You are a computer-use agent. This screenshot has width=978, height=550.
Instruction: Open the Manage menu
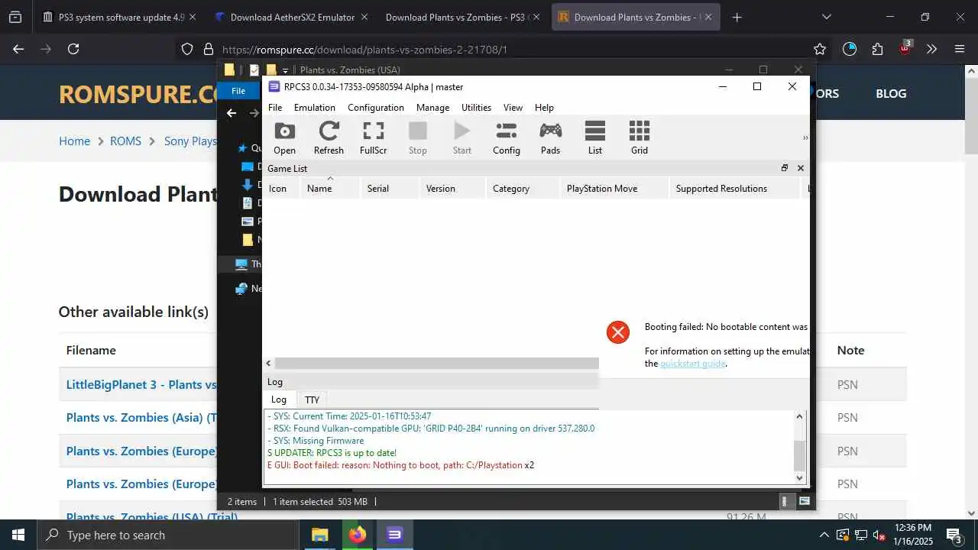[432, 108]
